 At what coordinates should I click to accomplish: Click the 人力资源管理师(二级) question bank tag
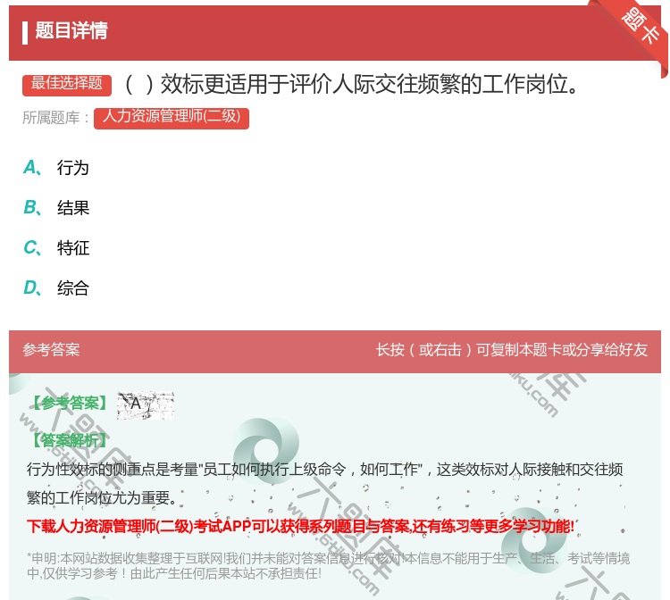click(172, 118)
